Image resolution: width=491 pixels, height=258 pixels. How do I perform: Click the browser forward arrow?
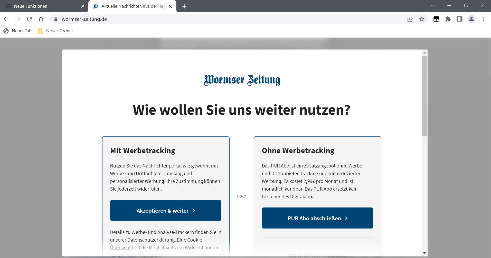tap(18, 19)
